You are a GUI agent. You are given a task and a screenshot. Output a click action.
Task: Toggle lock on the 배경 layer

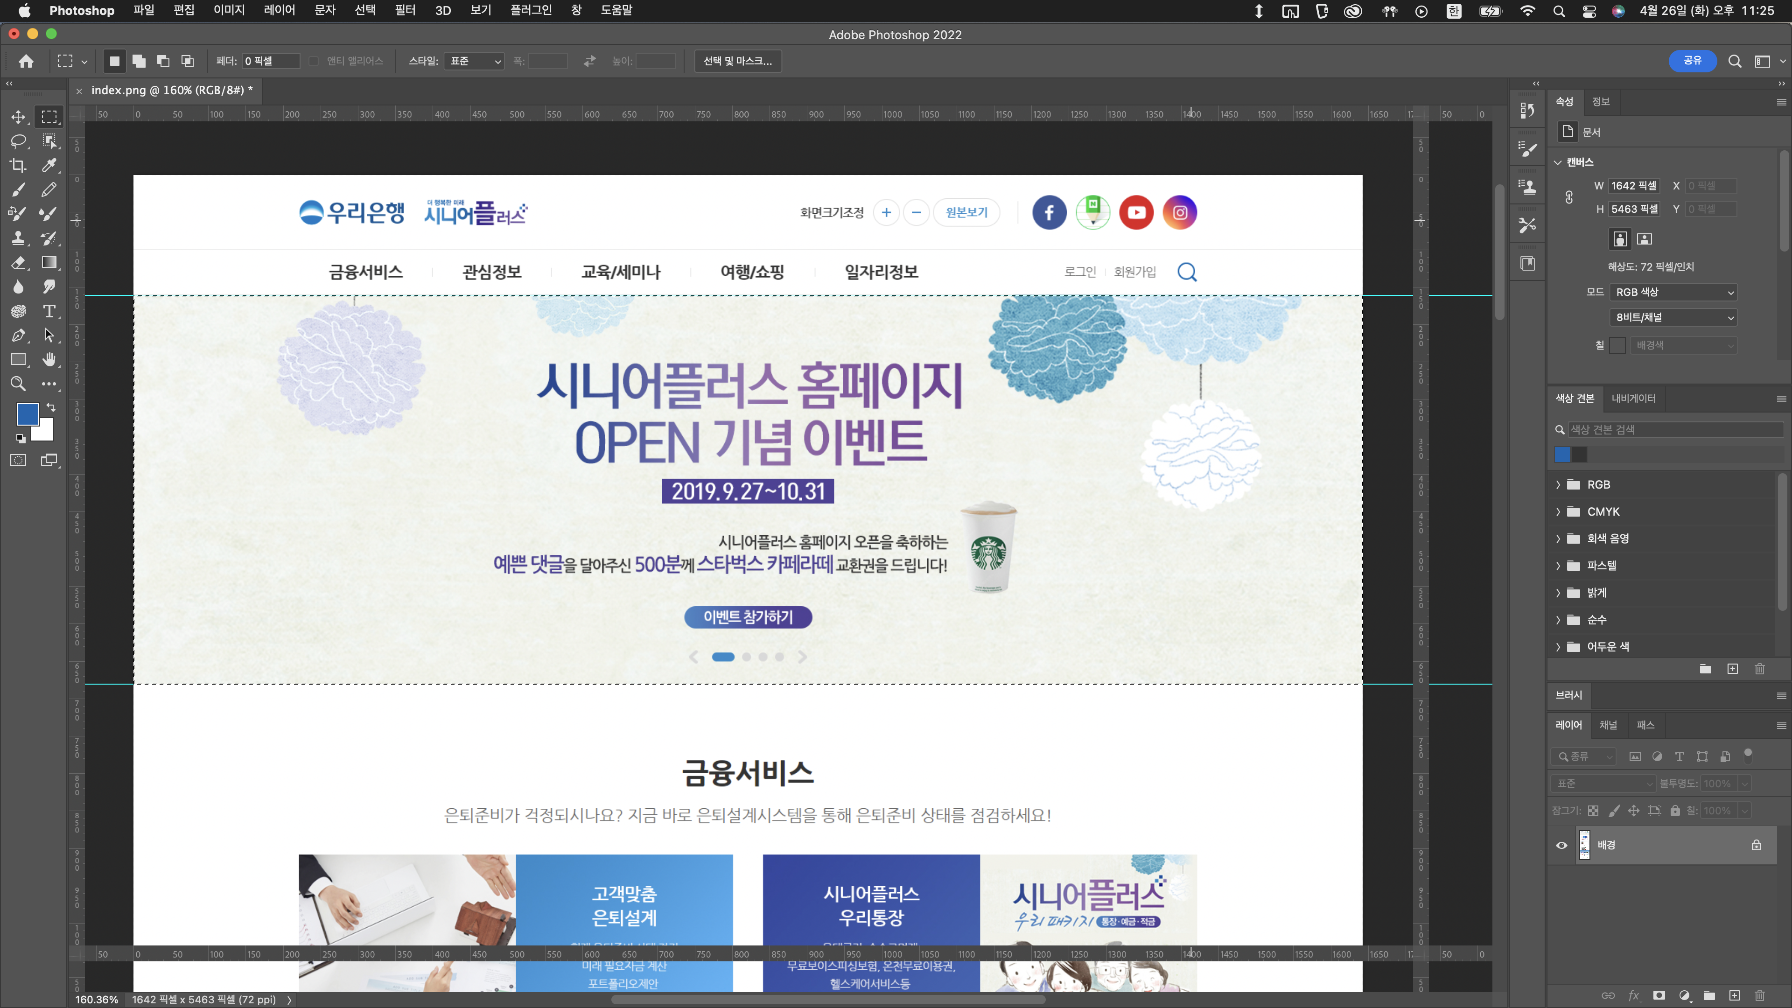(1757, 845)
